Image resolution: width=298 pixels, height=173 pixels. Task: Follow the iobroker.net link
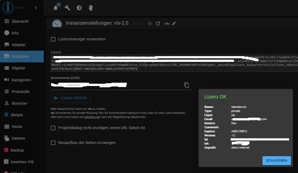pyautogui.click(x=93, y=117)
